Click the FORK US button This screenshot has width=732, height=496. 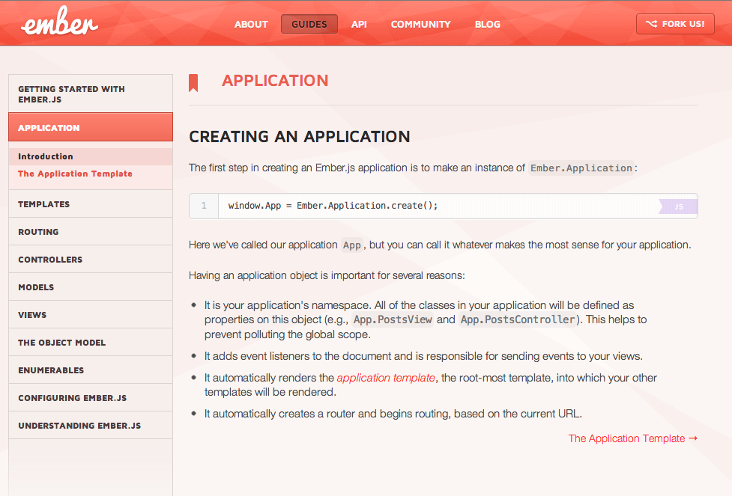[x=674, y=23]
